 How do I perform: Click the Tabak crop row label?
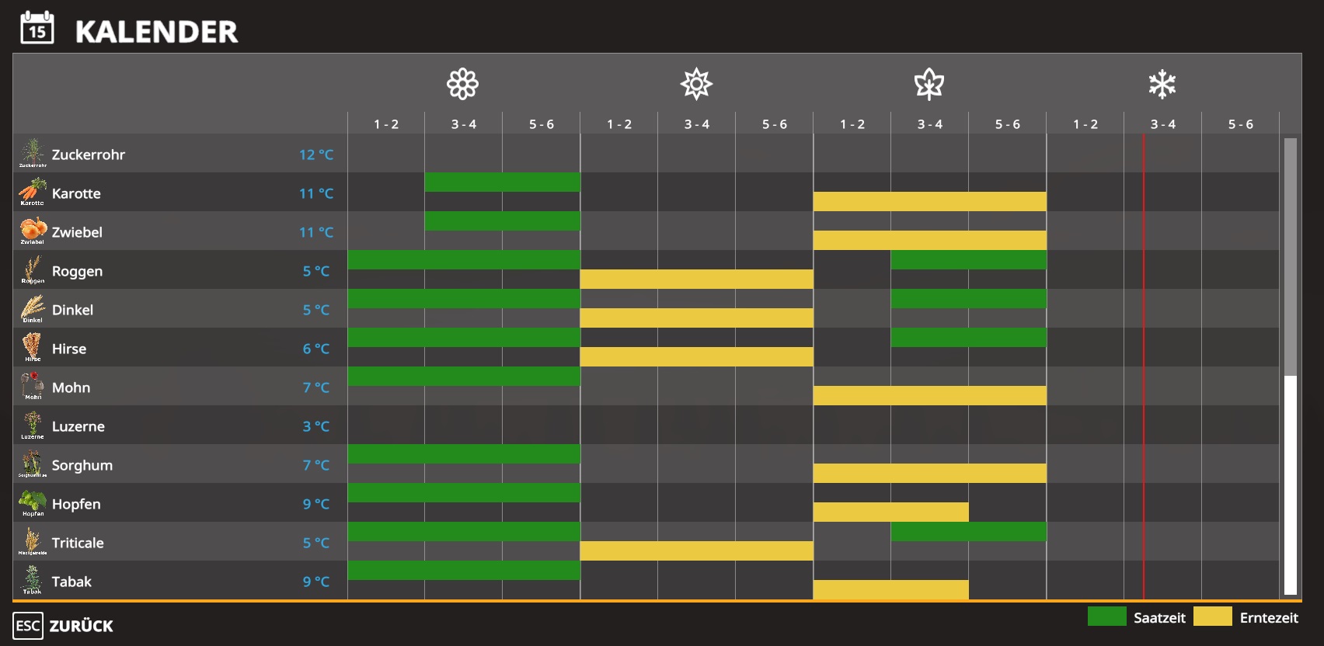pyautogui.click(x=71, y=582)
